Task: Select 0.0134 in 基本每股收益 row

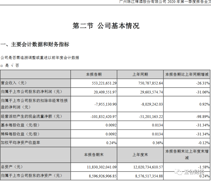Action: point(158,125)
